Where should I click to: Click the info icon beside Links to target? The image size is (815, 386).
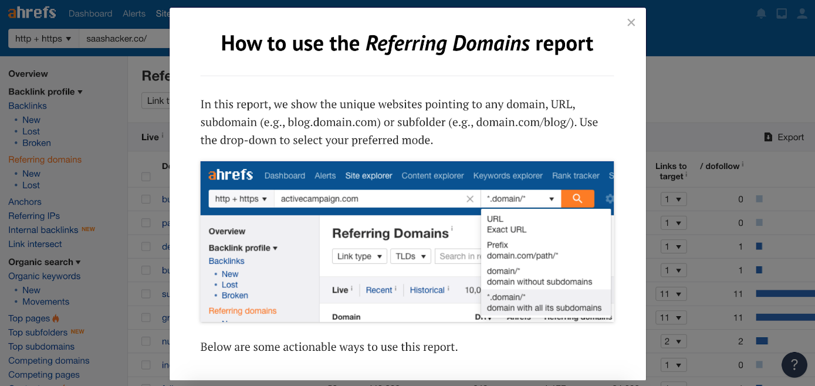(687, 175)
